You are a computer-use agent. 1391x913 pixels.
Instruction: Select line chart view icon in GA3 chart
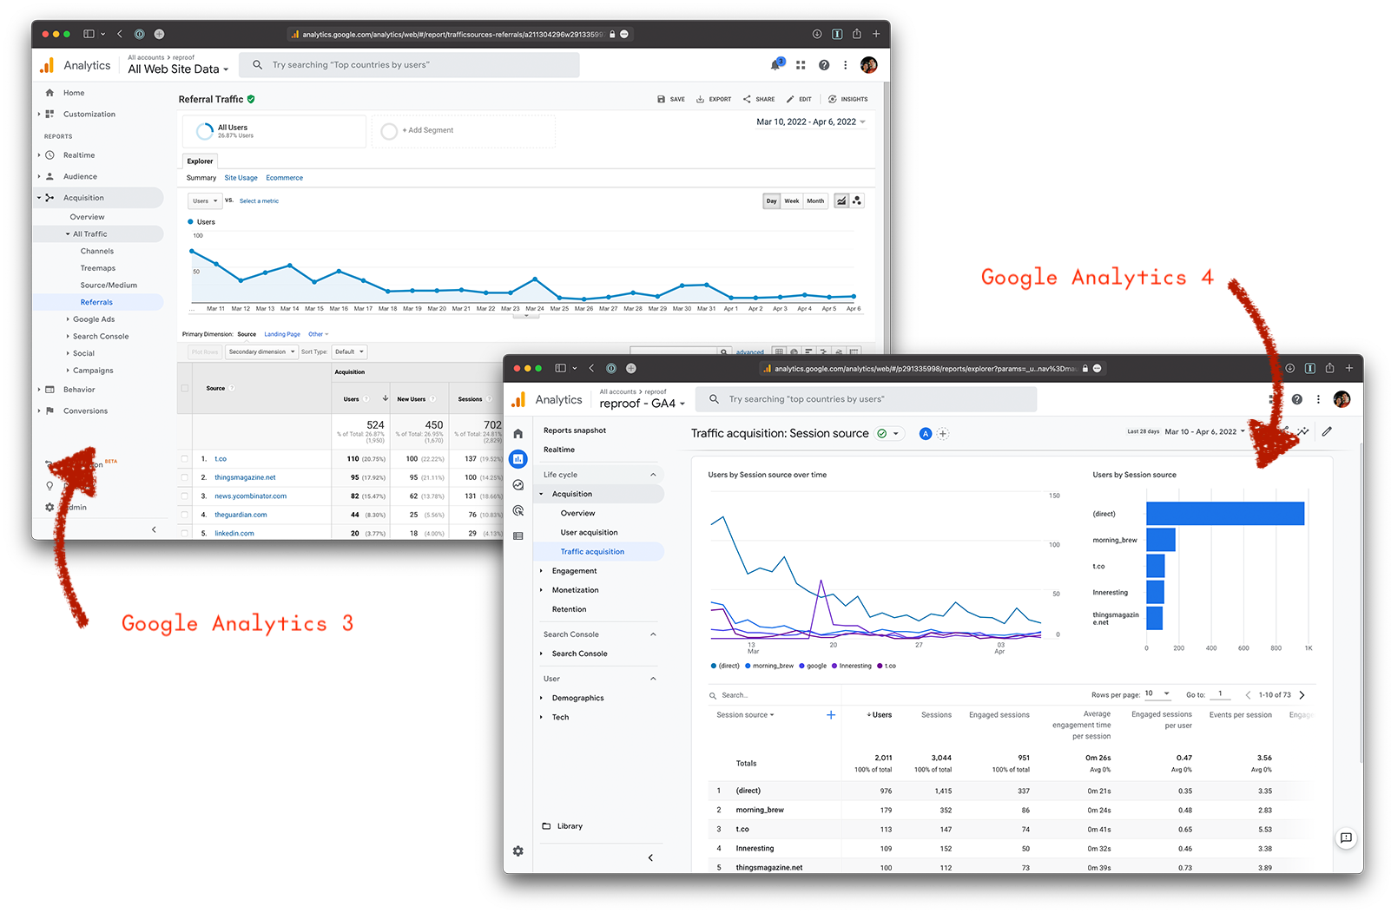[841, 200]
